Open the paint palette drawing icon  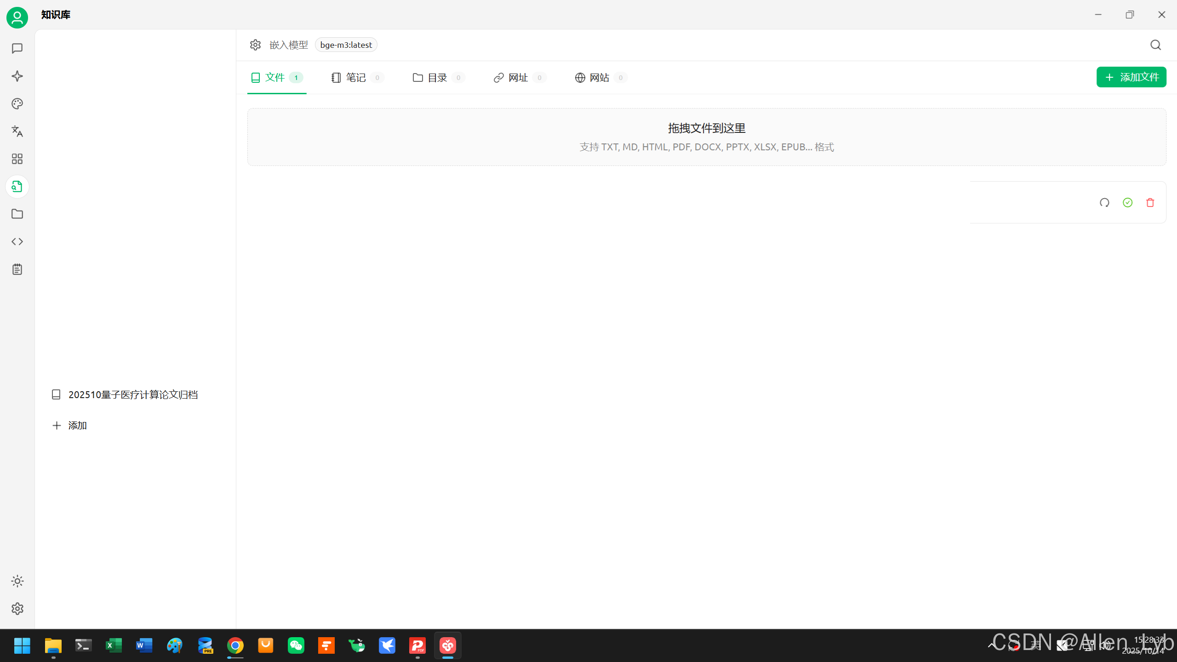(17, 103)
